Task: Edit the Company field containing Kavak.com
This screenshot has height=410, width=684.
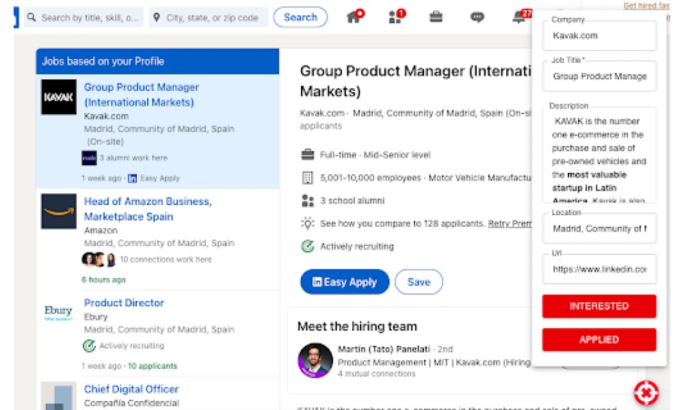Action: pos(599,36)
